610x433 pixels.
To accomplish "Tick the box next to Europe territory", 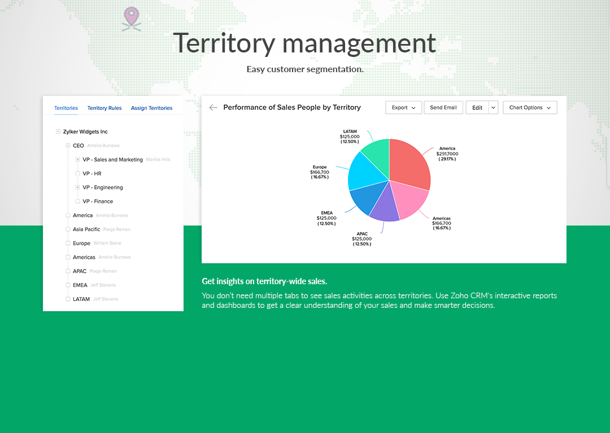I will pyautogui.click(x=68, y=244).
